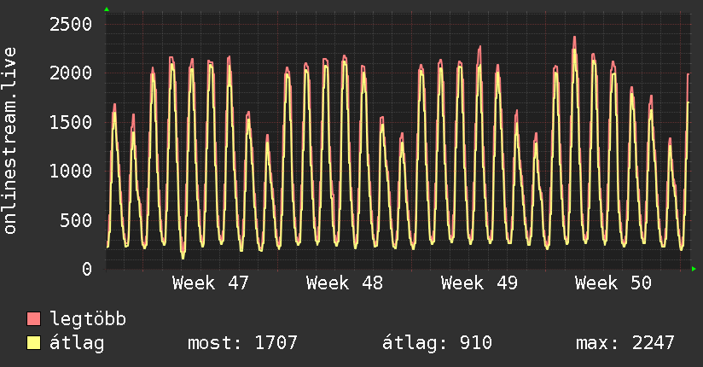This screenshot has width=703, height=367.
Task: Click the Week 49 axis label
Action: 479,283
